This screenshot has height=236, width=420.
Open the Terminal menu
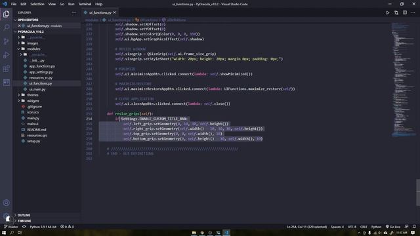click(85, 4)
